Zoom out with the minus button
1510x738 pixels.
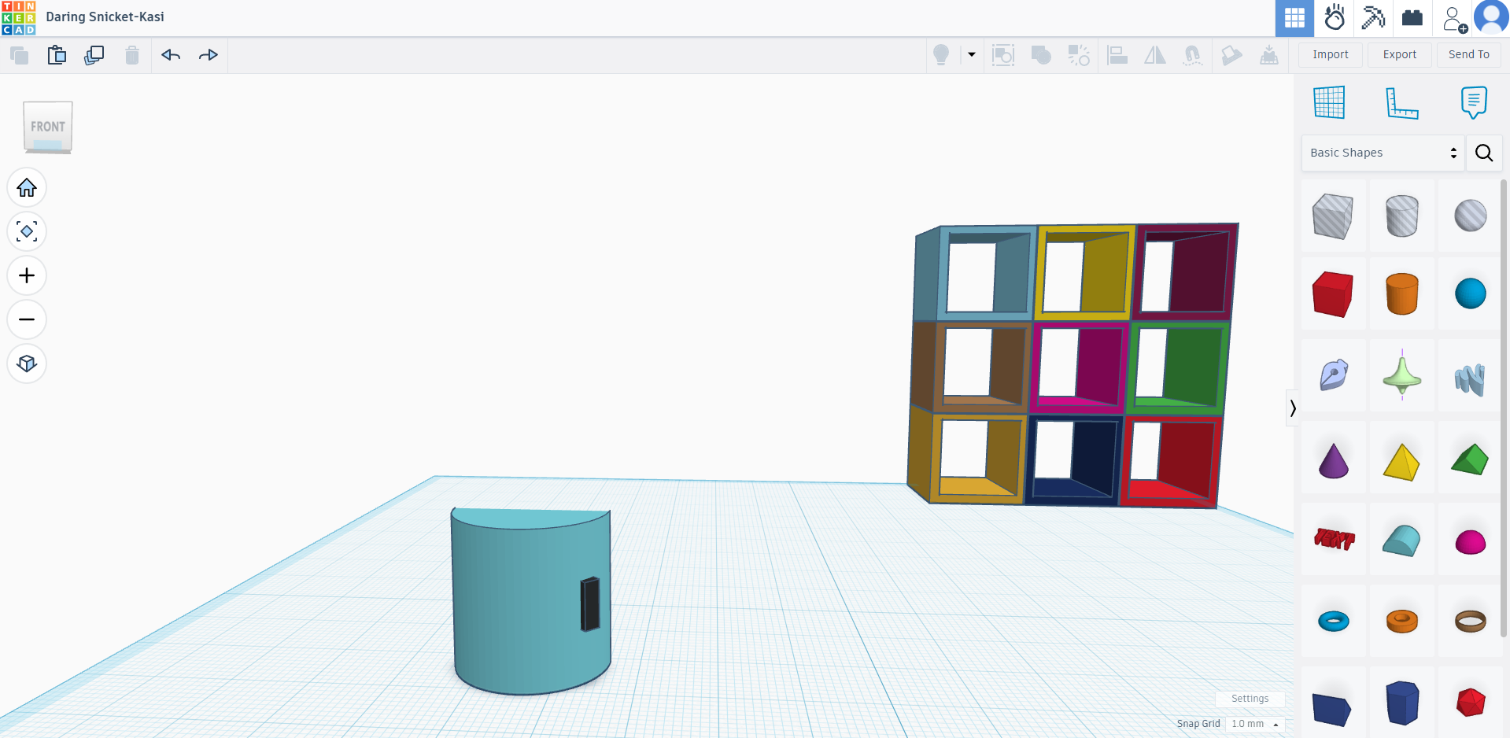click(x=27, y=319)
